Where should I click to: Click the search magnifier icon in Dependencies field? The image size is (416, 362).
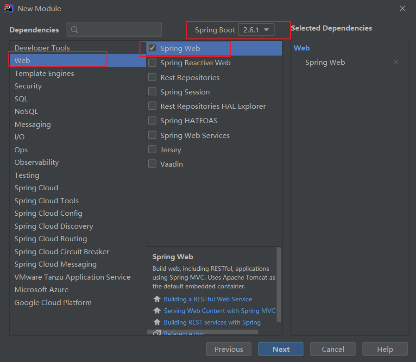pos(74,30)
